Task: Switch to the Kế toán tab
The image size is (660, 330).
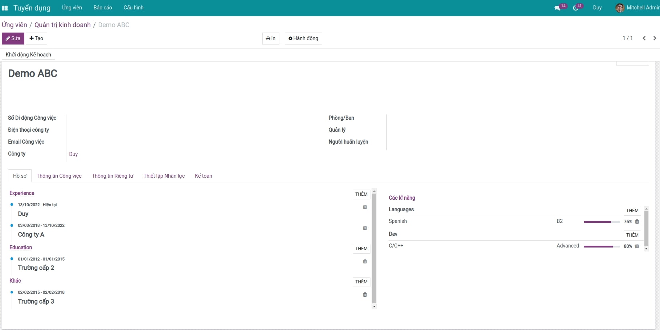Action: click(203, 176)
